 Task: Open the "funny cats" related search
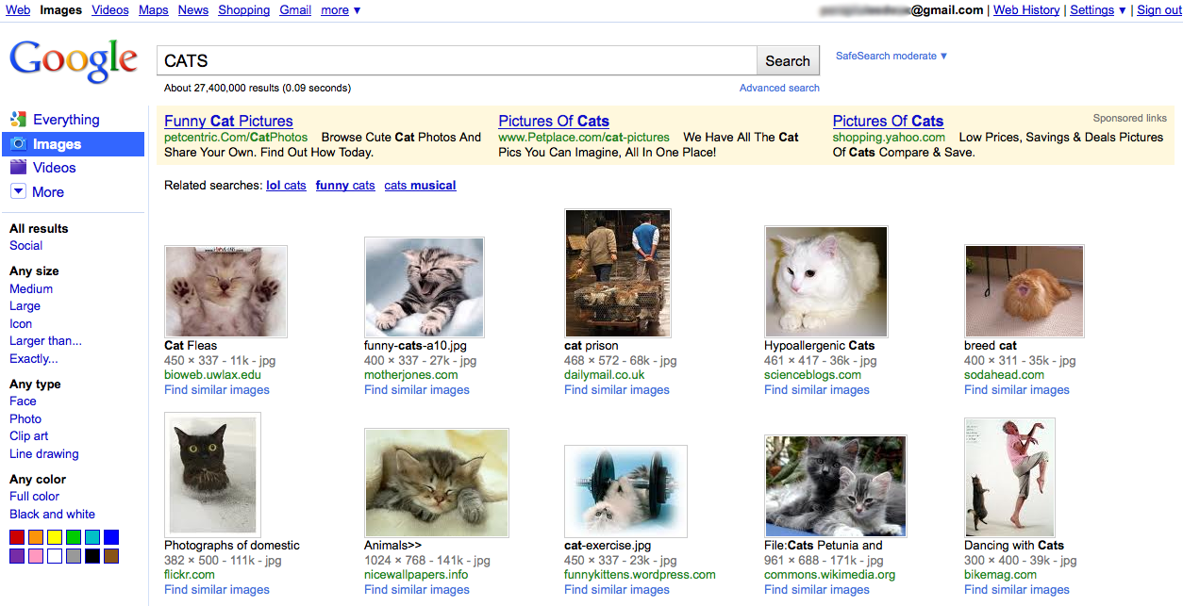(345, 185)
